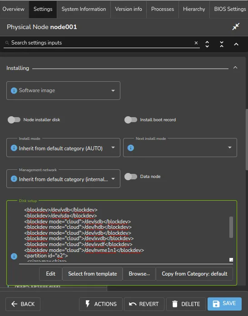Click the Physical Node node001 heading
This screenshot has width=248, height=316.
pos(42,27)
